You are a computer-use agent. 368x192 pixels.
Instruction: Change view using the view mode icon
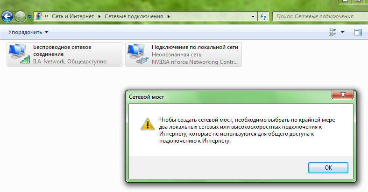point(333,32)
